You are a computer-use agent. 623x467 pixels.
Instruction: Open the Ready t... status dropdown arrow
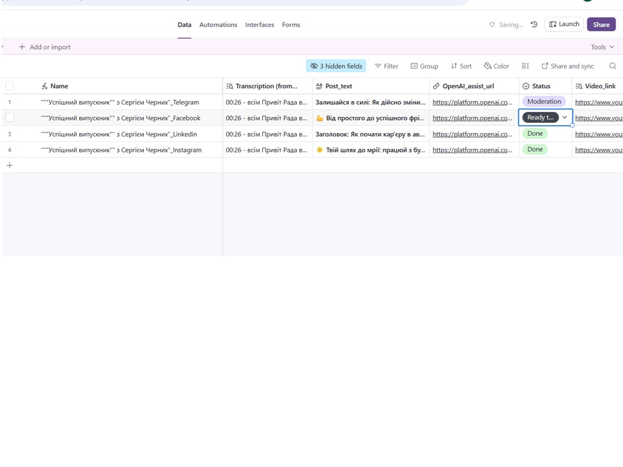pyautogui.click(x=564, y=117)
